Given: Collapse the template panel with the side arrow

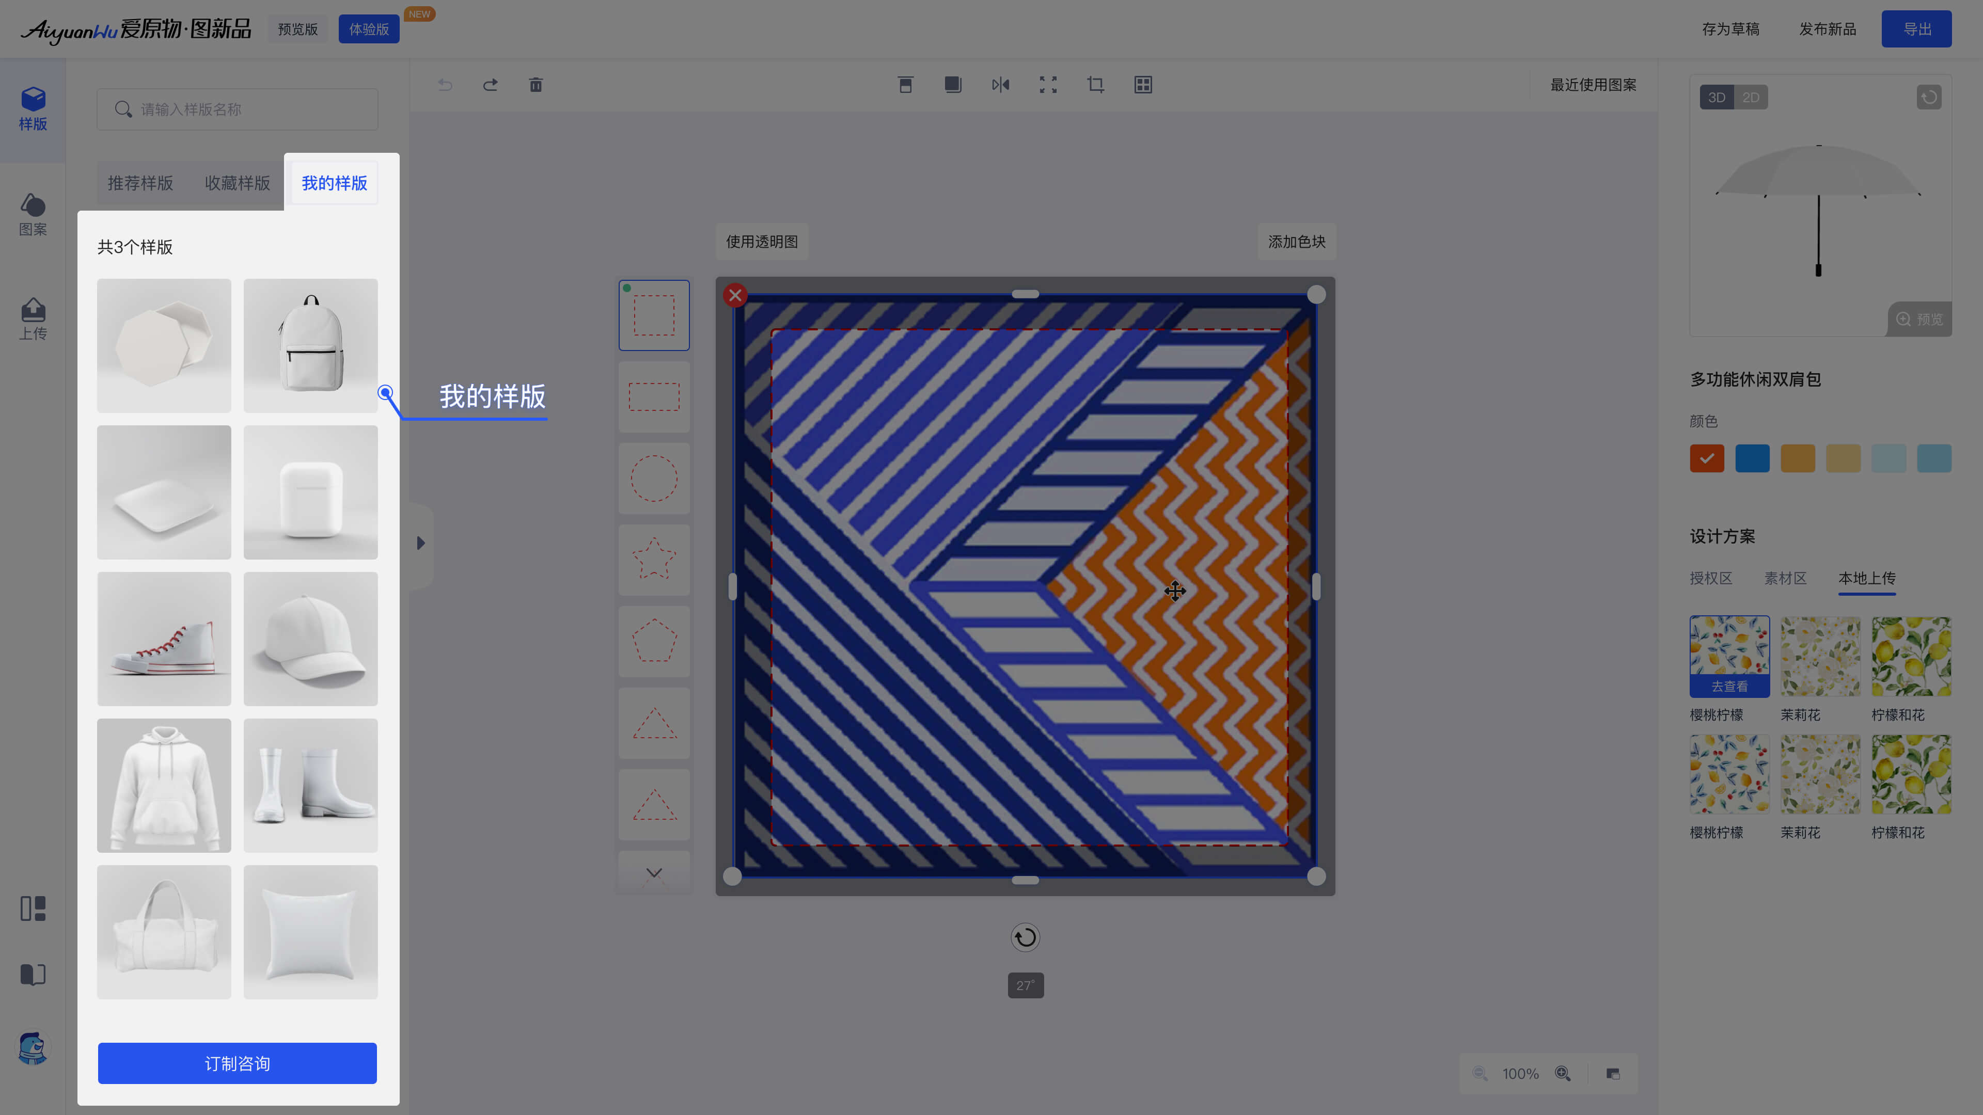Looking at the screenshot, I should pyautogui.click(x=420, y=543).
